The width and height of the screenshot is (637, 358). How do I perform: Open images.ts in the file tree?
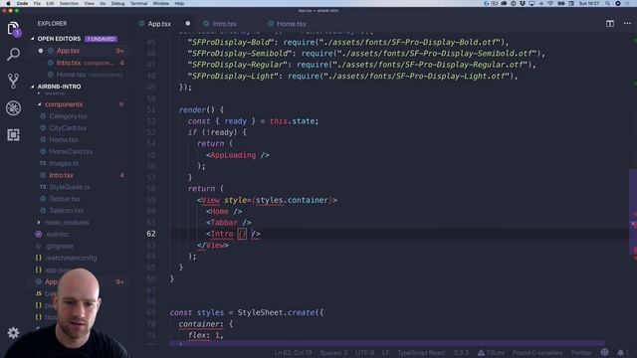[64, 163]
